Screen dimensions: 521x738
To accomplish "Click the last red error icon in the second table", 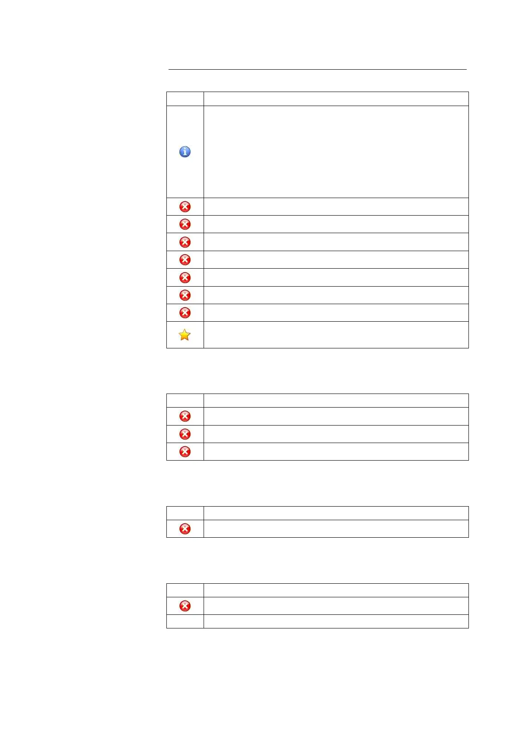I will coord(185,452).
